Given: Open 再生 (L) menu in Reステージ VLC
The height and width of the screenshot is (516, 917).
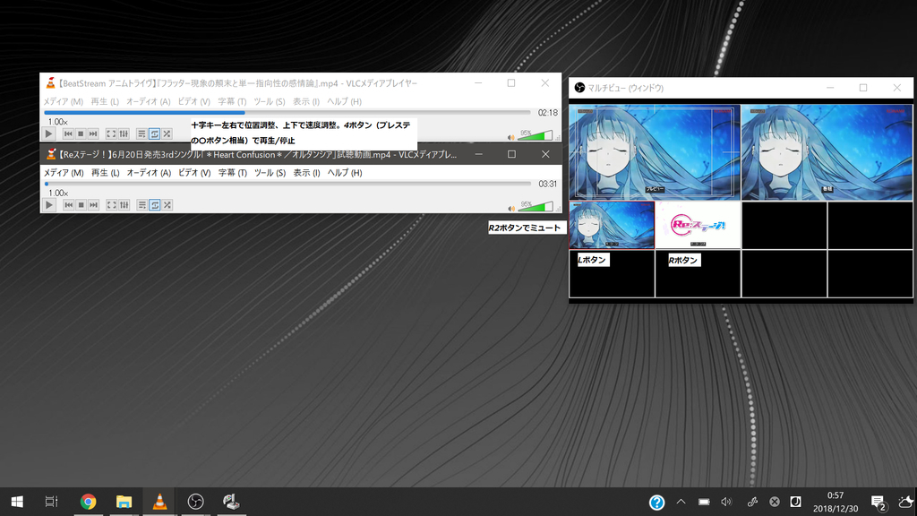Looking at the screenshot, I should click(x=106, y=173).
